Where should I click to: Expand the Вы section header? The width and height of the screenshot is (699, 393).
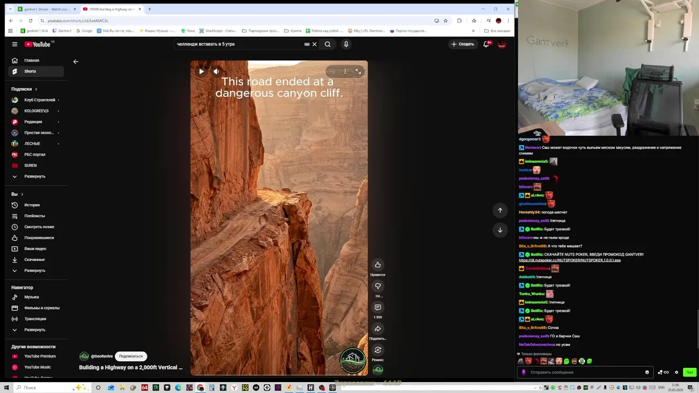point(17,194)
